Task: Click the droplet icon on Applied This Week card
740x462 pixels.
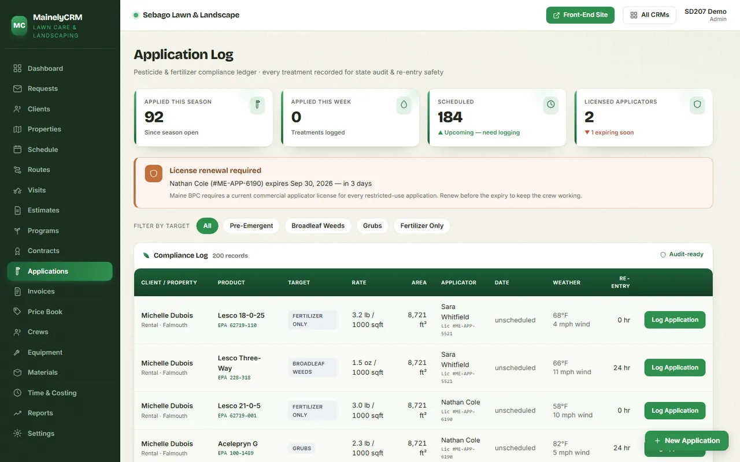Action: (x=404, y=105)
